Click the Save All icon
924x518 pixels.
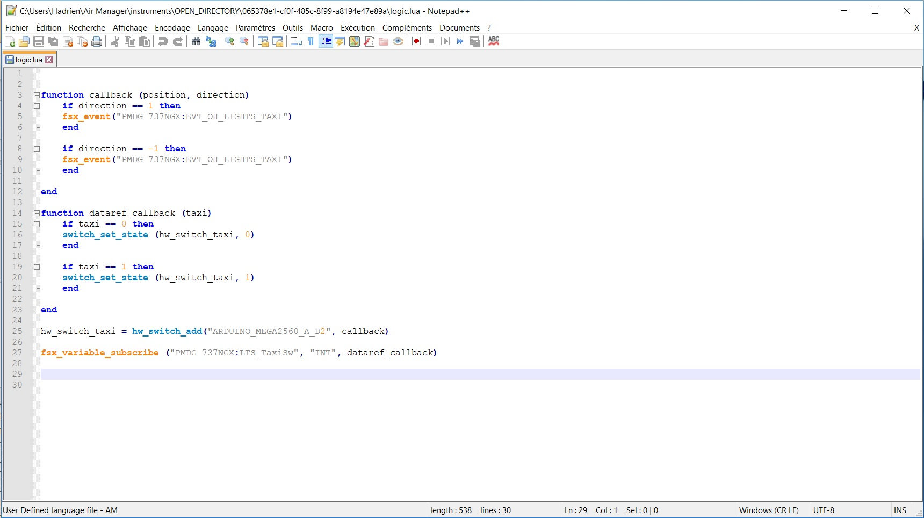click(53, 41)
